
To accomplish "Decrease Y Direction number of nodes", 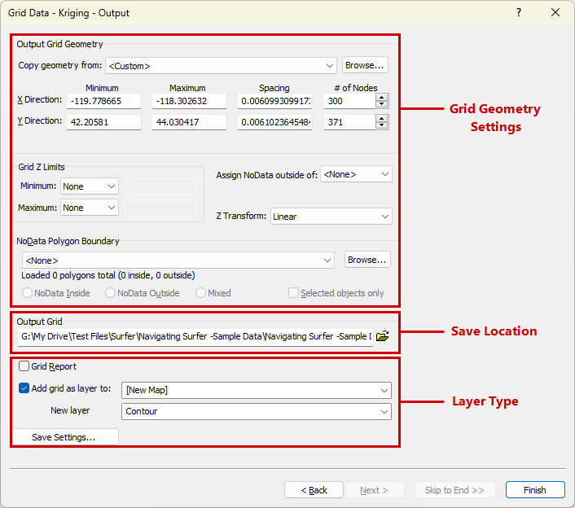I will 382,125.
